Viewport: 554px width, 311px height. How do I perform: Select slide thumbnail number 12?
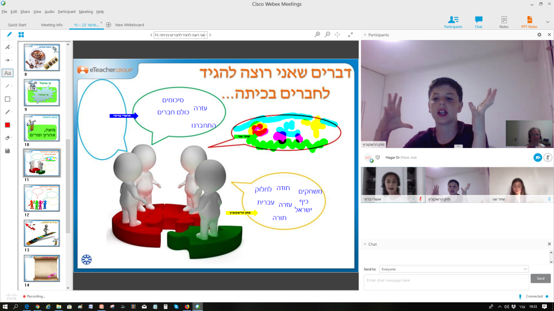tap(42, 197)
